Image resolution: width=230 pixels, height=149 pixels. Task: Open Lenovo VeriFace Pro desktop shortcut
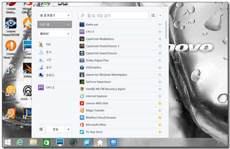click(11, 94)
